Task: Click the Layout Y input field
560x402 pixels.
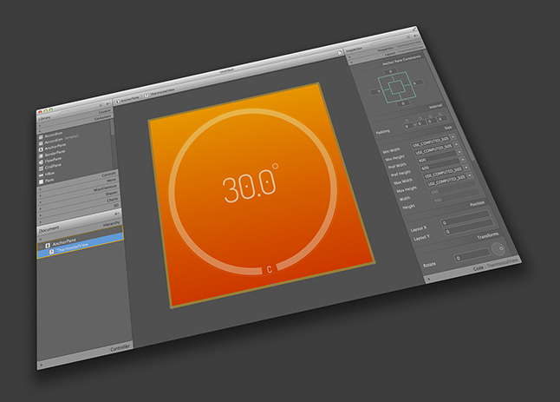Action: (x=470, y=227)
